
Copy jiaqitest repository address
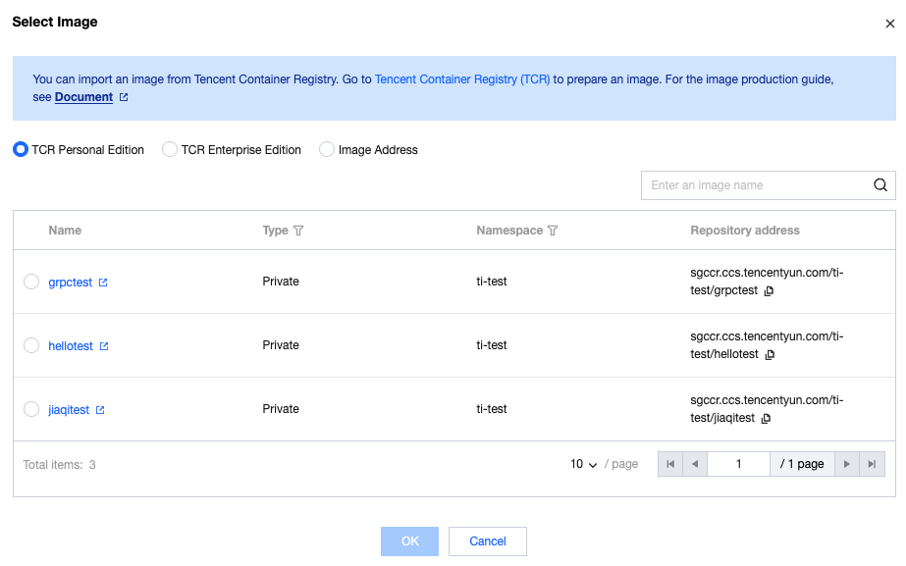[767, 419]
